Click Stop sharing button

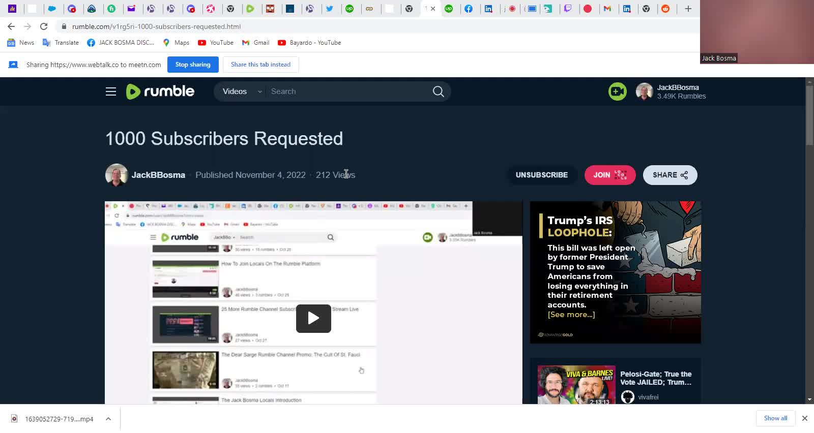[193, 65]
